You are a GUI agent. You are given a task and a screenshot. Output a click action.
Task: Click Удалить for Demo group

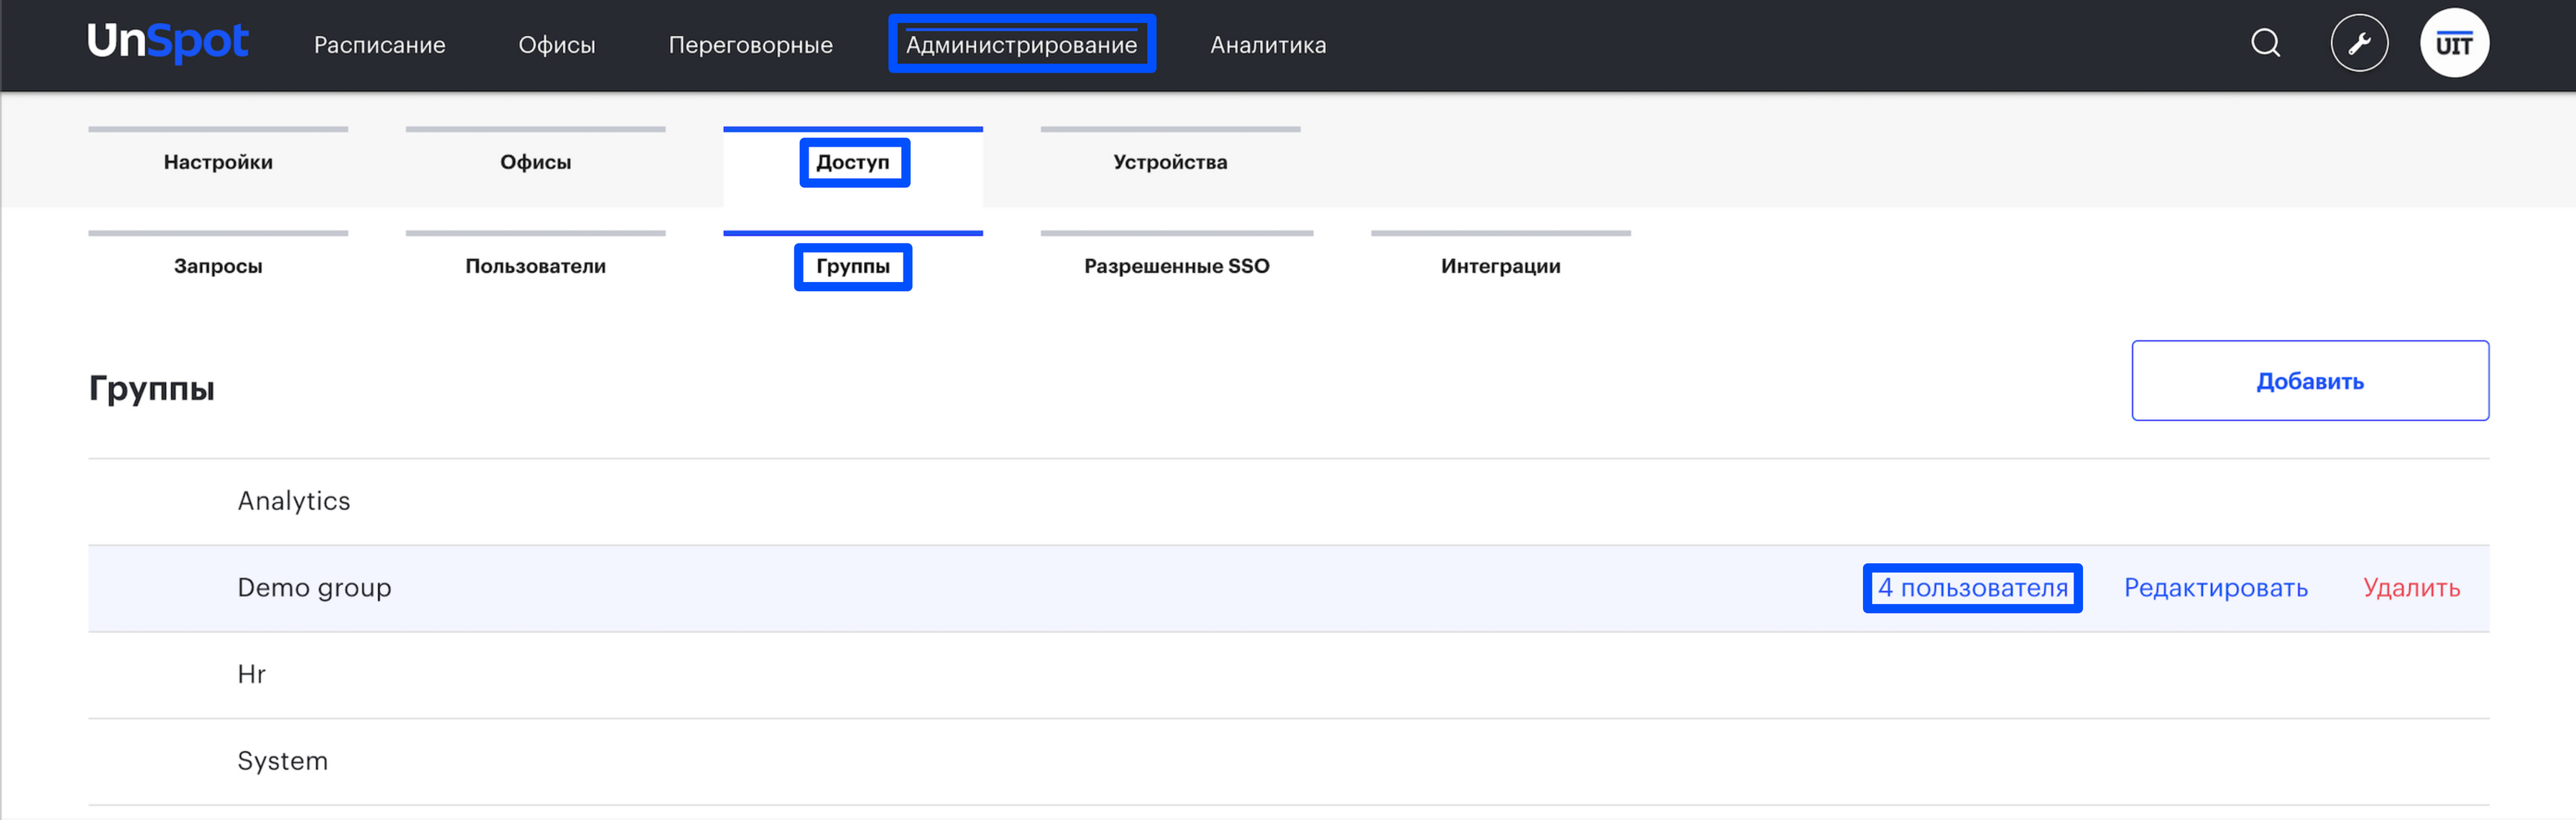2411,588
